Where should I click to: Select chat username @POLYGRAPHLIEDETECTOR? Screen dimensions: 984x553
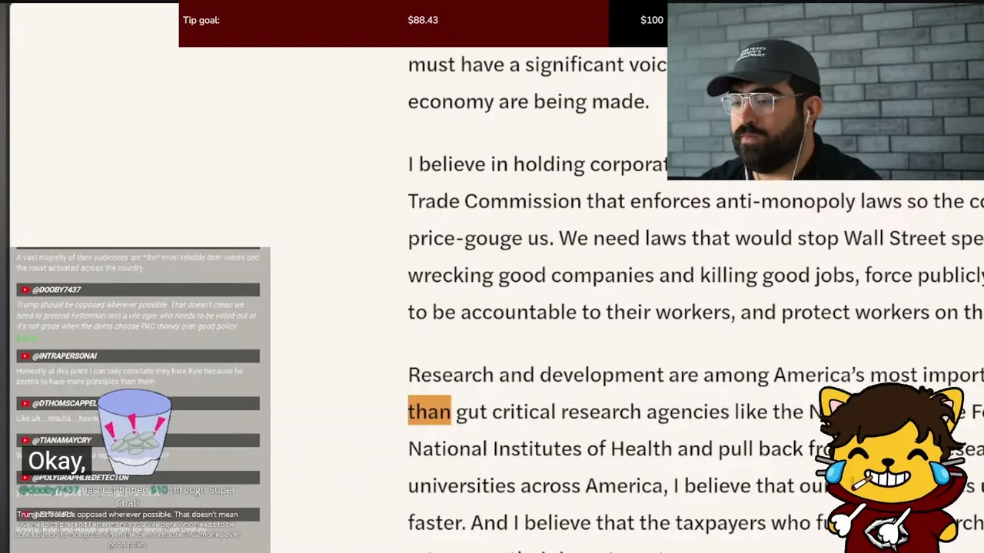tap(80, 478)
